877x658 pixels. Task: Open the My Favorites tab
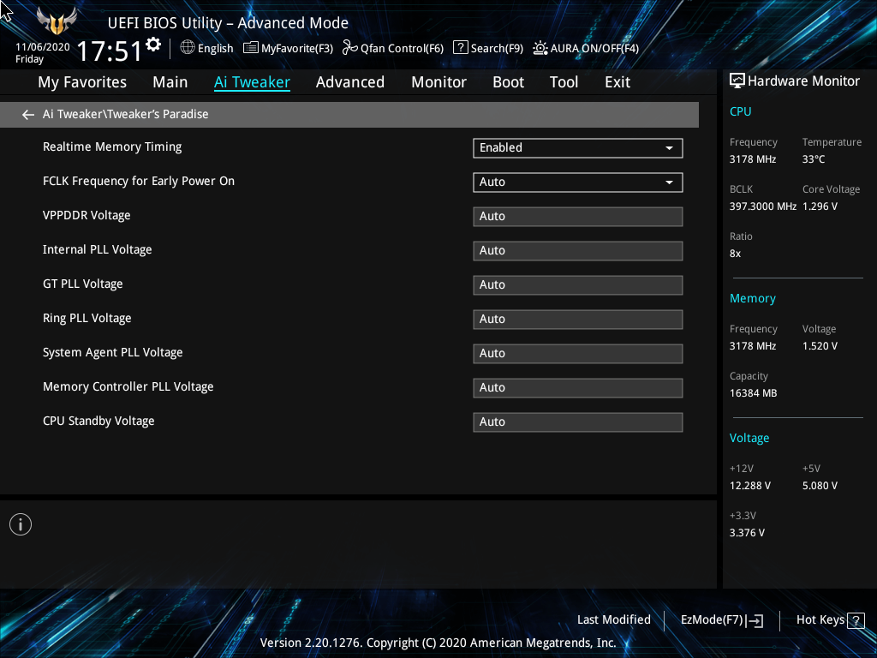tap(82, 82)
